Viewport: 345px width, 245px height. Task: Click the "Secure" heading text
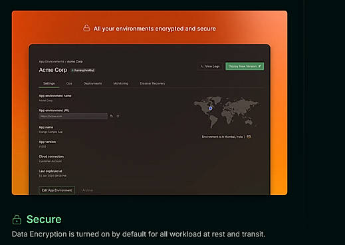(44, 219)
